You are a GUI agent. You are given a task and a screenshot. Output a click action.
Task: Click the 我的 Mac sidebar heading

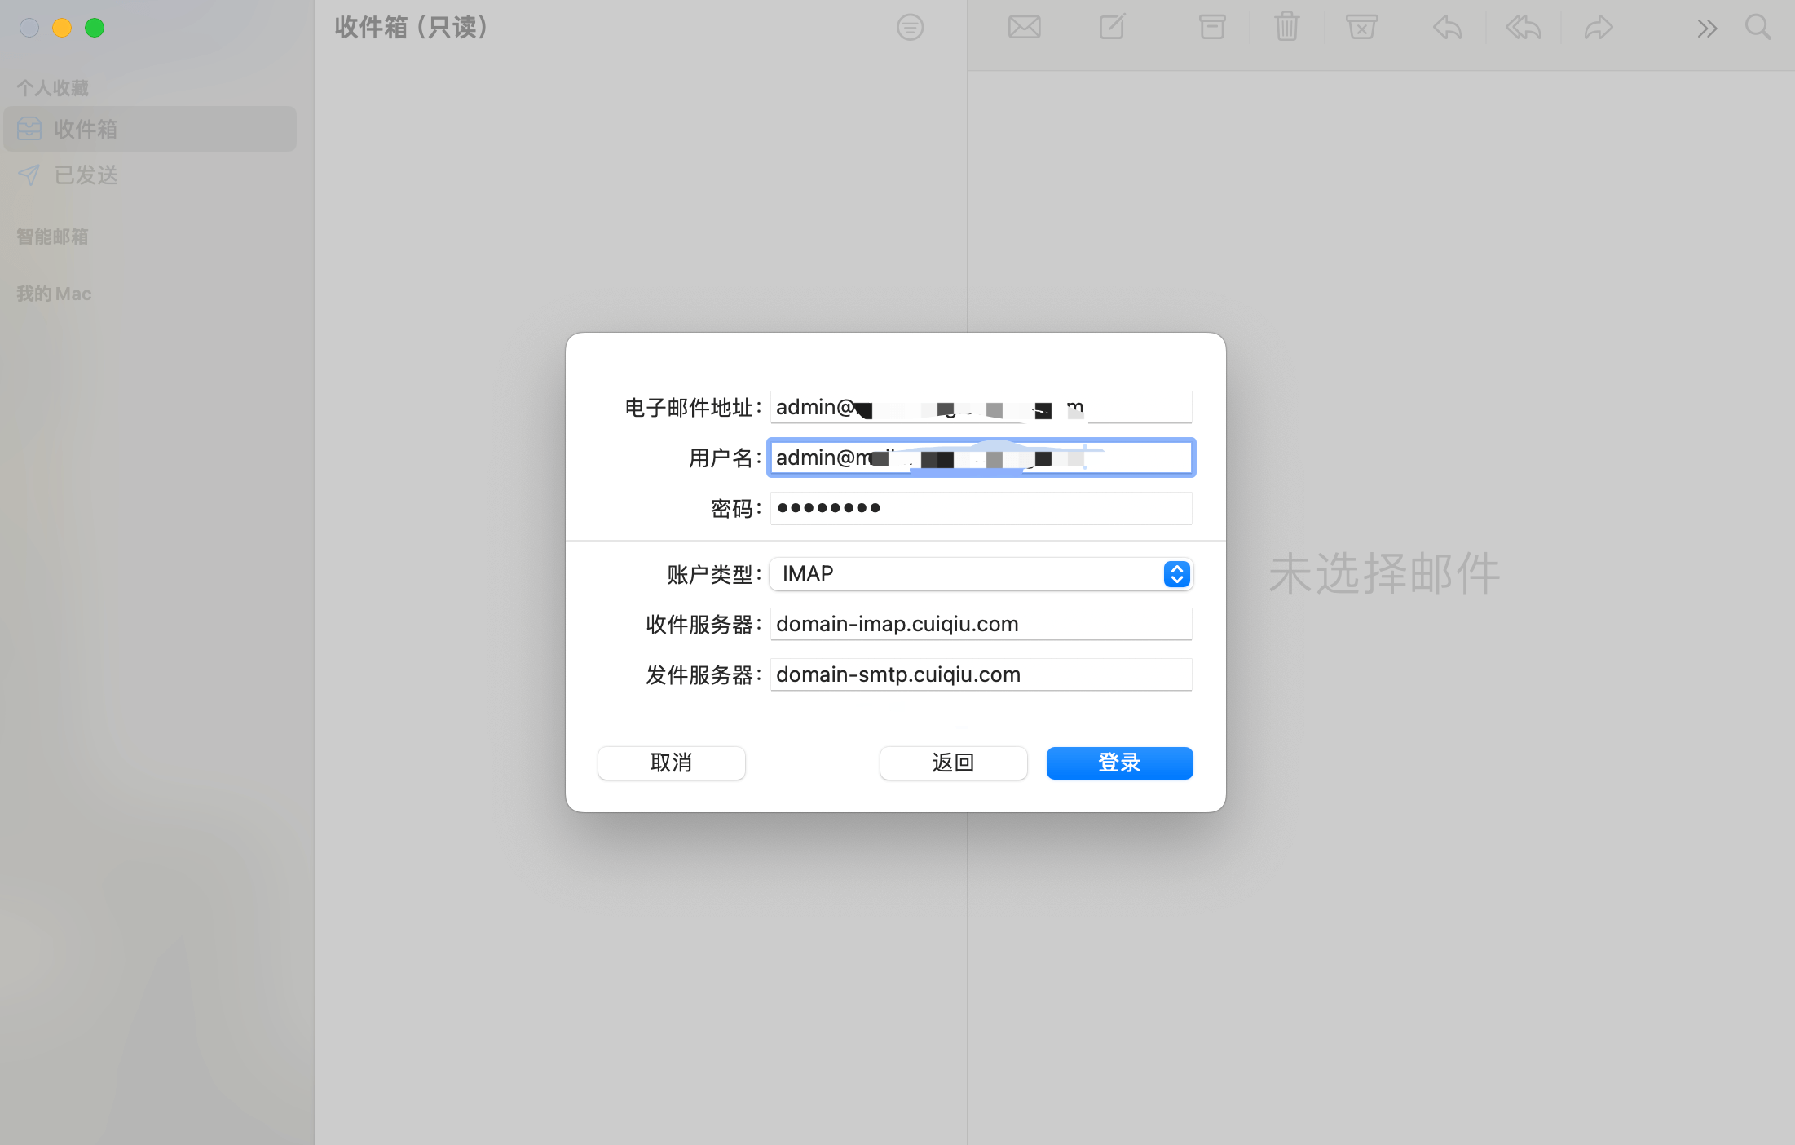pos(54,294)
